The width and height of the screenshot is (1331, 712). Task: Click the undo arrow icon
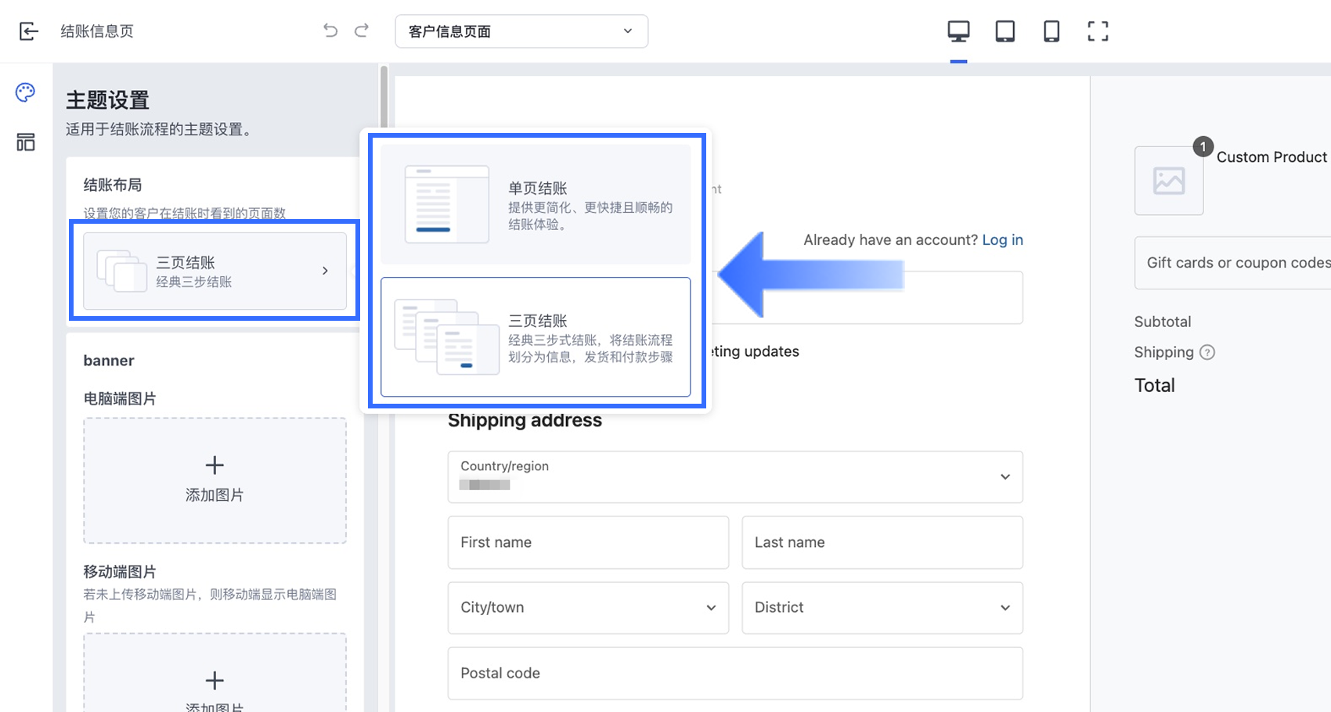[330, 31]
